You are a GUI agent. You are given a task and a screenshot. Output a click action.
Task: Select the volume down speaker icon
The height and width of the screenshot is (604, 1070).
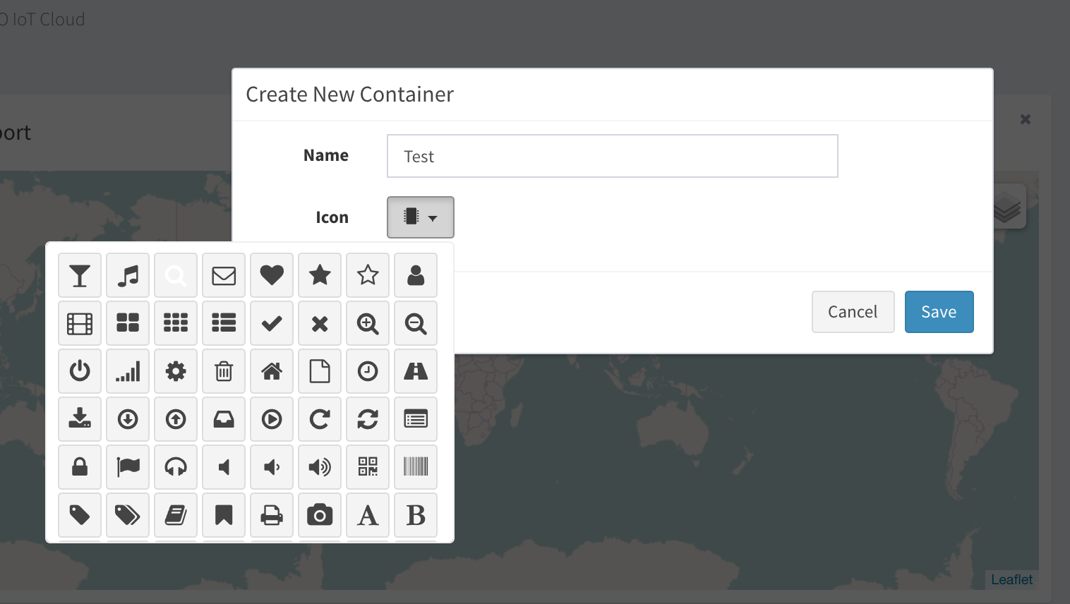tap(272, 467)
